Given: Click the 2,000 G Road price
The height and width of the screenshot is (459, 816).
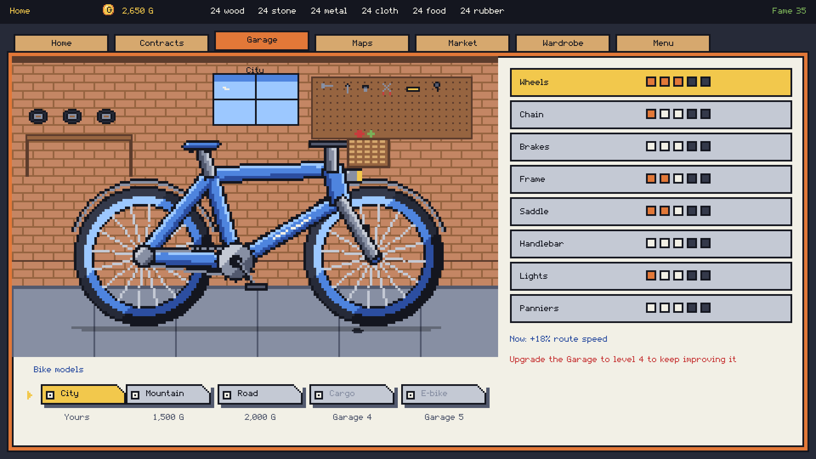Looking at the screenshot, I should tap(260, 417).
